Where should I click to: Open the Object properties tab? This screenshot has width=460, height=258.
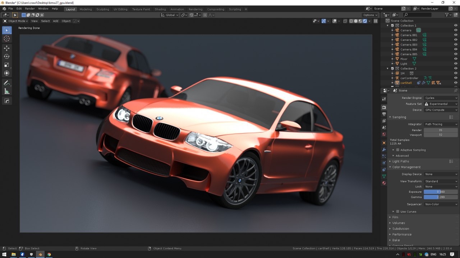coord(384,143)
